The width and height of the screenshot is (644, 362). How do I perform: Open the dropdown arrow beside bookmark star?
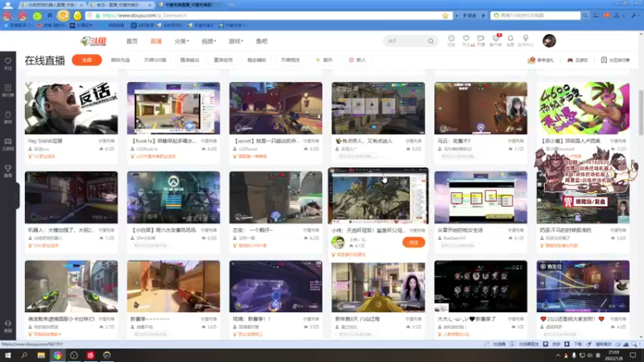point(456,15)
